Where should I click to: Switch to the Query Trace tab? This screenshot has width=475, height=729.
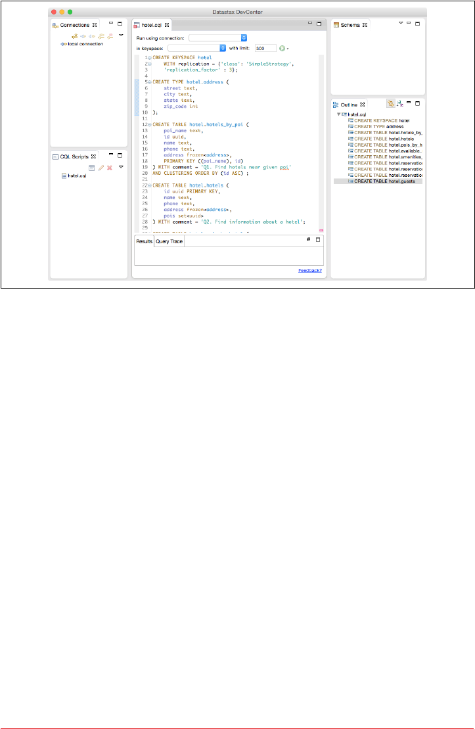(170, 241)
